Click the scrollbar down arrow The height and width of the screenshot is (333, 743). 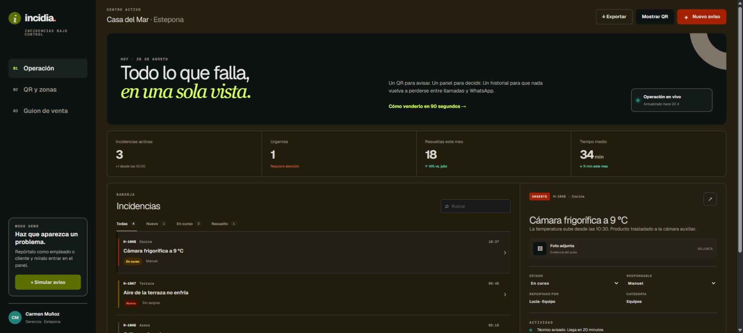[740, 330]
